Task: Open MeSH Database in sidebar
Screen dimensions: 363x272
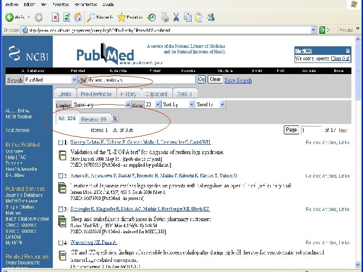Action: 22,201
